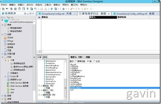This screenshot has height=104, width=161.
Task: Click the view menu icon in the 应用程序 panel header
Action: (25, 14)
